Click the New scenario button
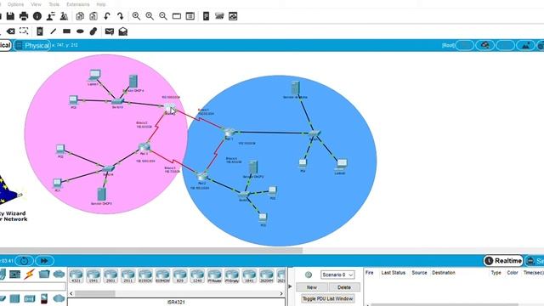The height and width of the screenshot is (306, 544). [x=312, y=287]
